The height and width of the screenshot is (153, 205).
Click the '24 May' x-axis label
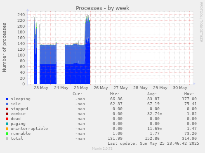point(61,88)
